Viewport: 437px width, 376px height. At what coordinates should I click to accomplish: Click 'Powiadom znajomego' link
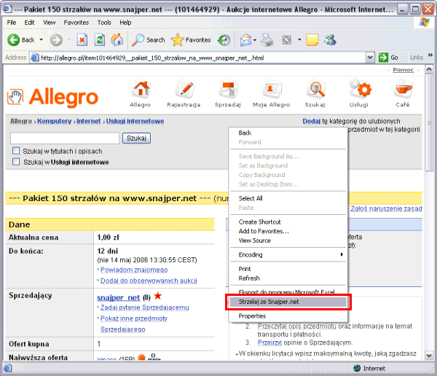coord(134,270)
